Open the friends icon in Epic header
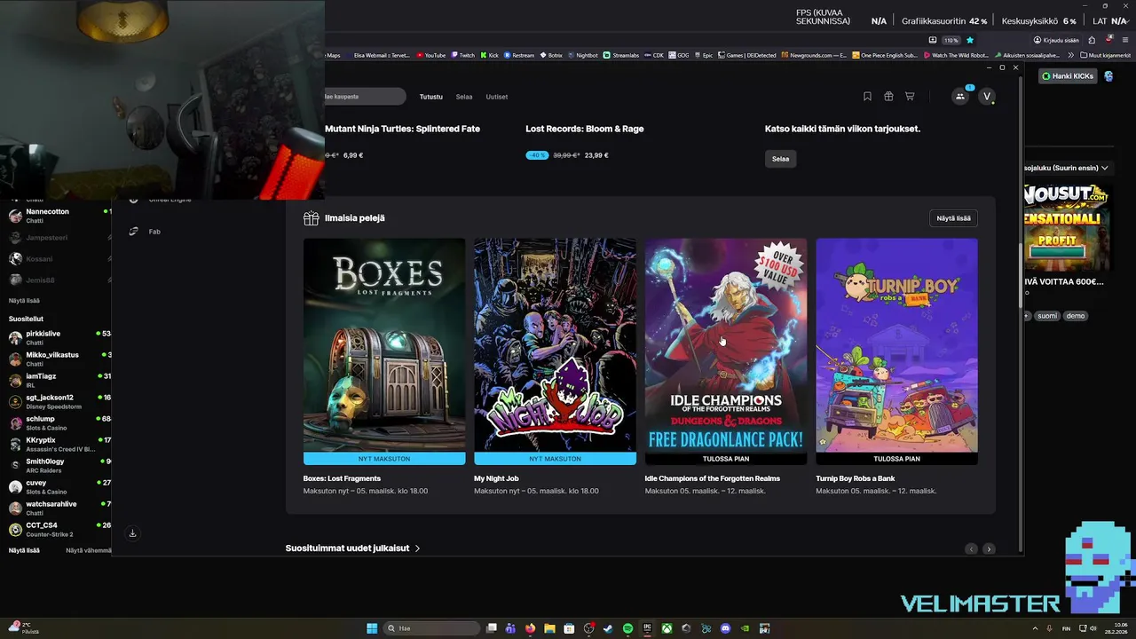 point(960,97)
